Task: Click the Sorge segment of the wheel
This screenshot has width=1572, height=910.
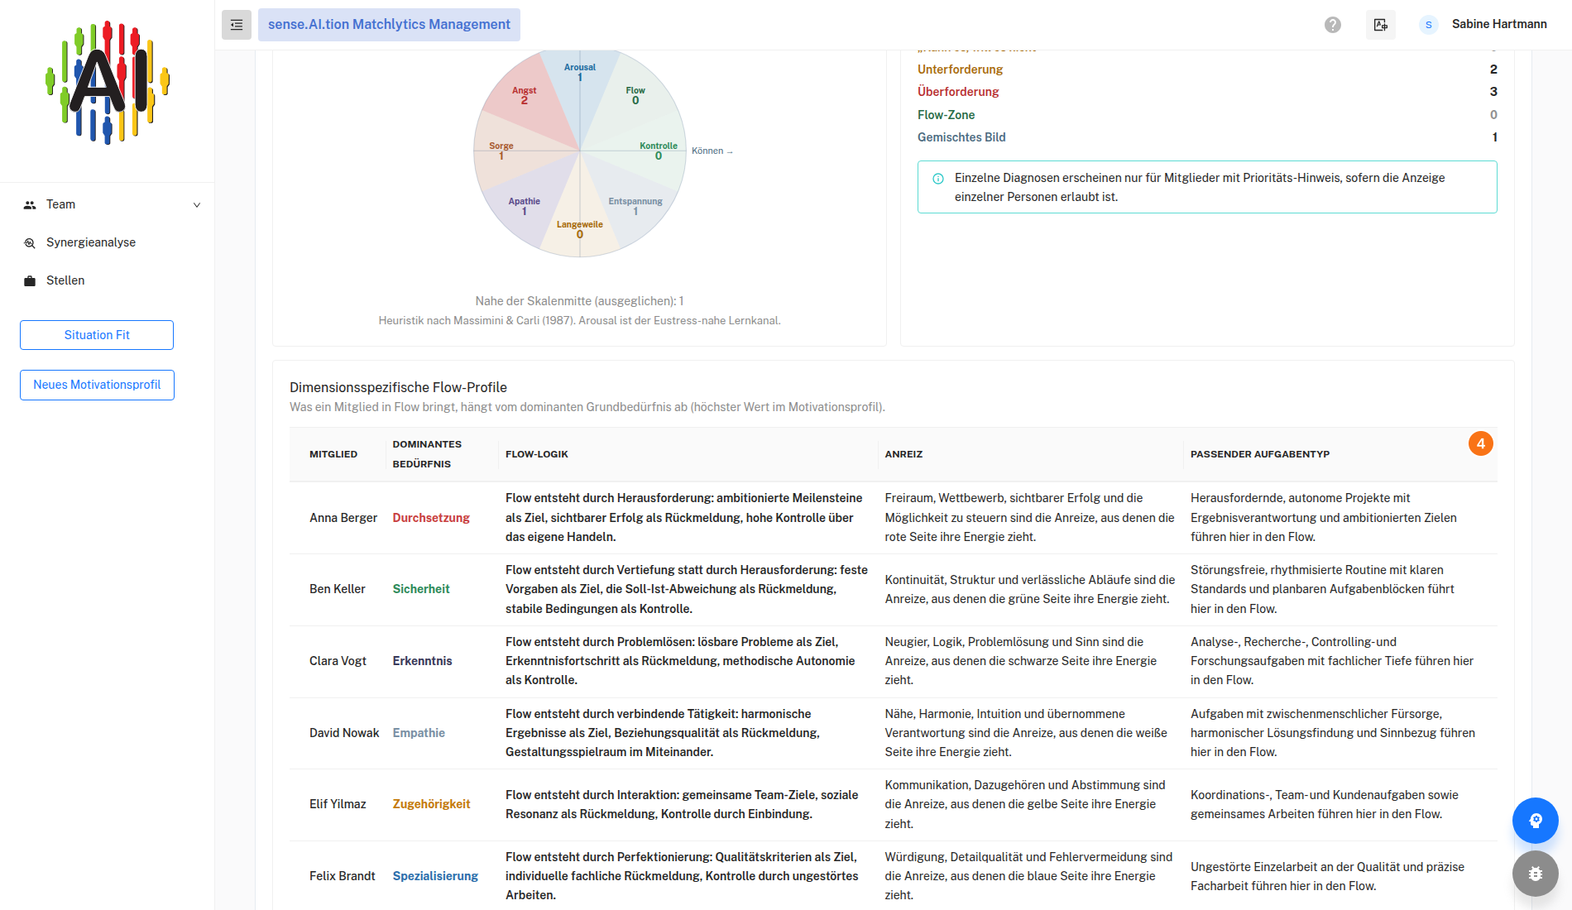Action: tap(501, 151)
